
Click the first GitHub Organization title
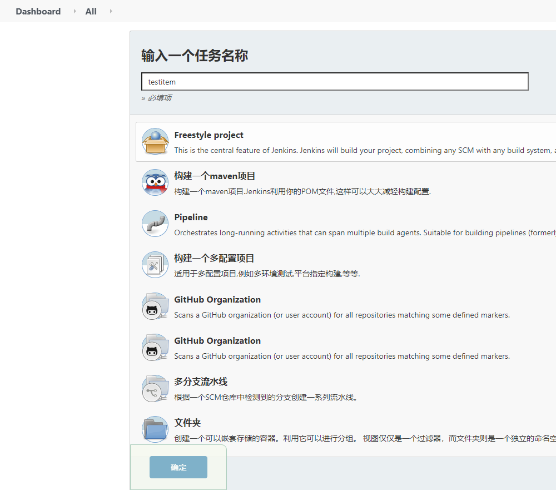click(217, 300)
